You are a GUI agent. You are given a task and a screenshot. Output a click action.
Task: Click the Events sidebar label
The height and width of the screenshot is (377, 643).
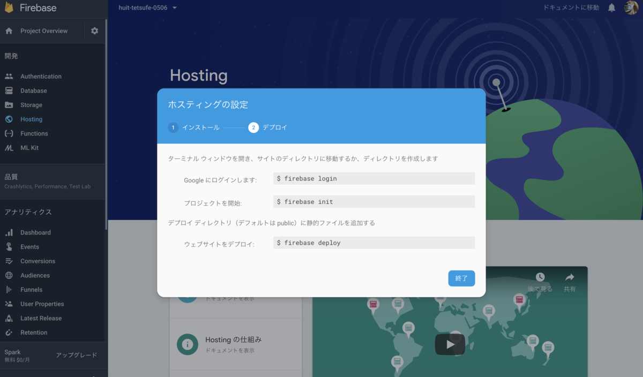(29, 247)
